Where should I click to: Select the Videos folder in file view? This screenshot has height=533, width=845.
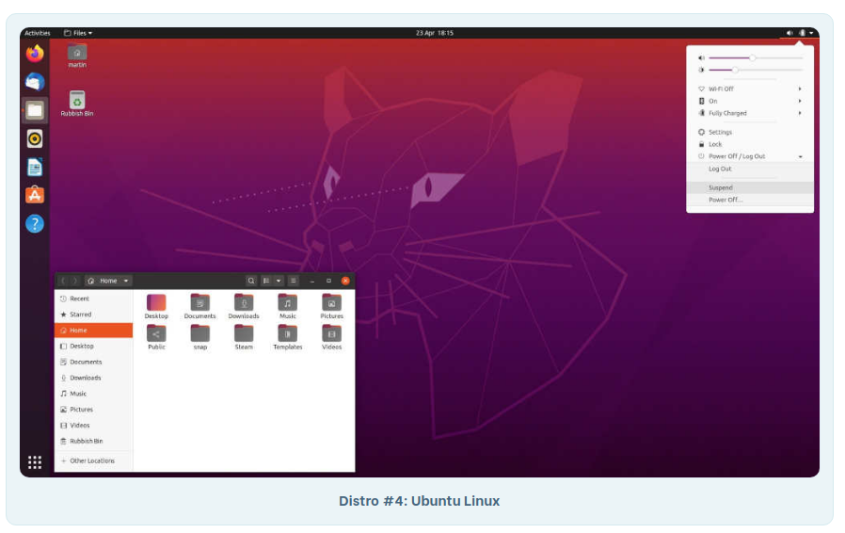coord(332,338)
